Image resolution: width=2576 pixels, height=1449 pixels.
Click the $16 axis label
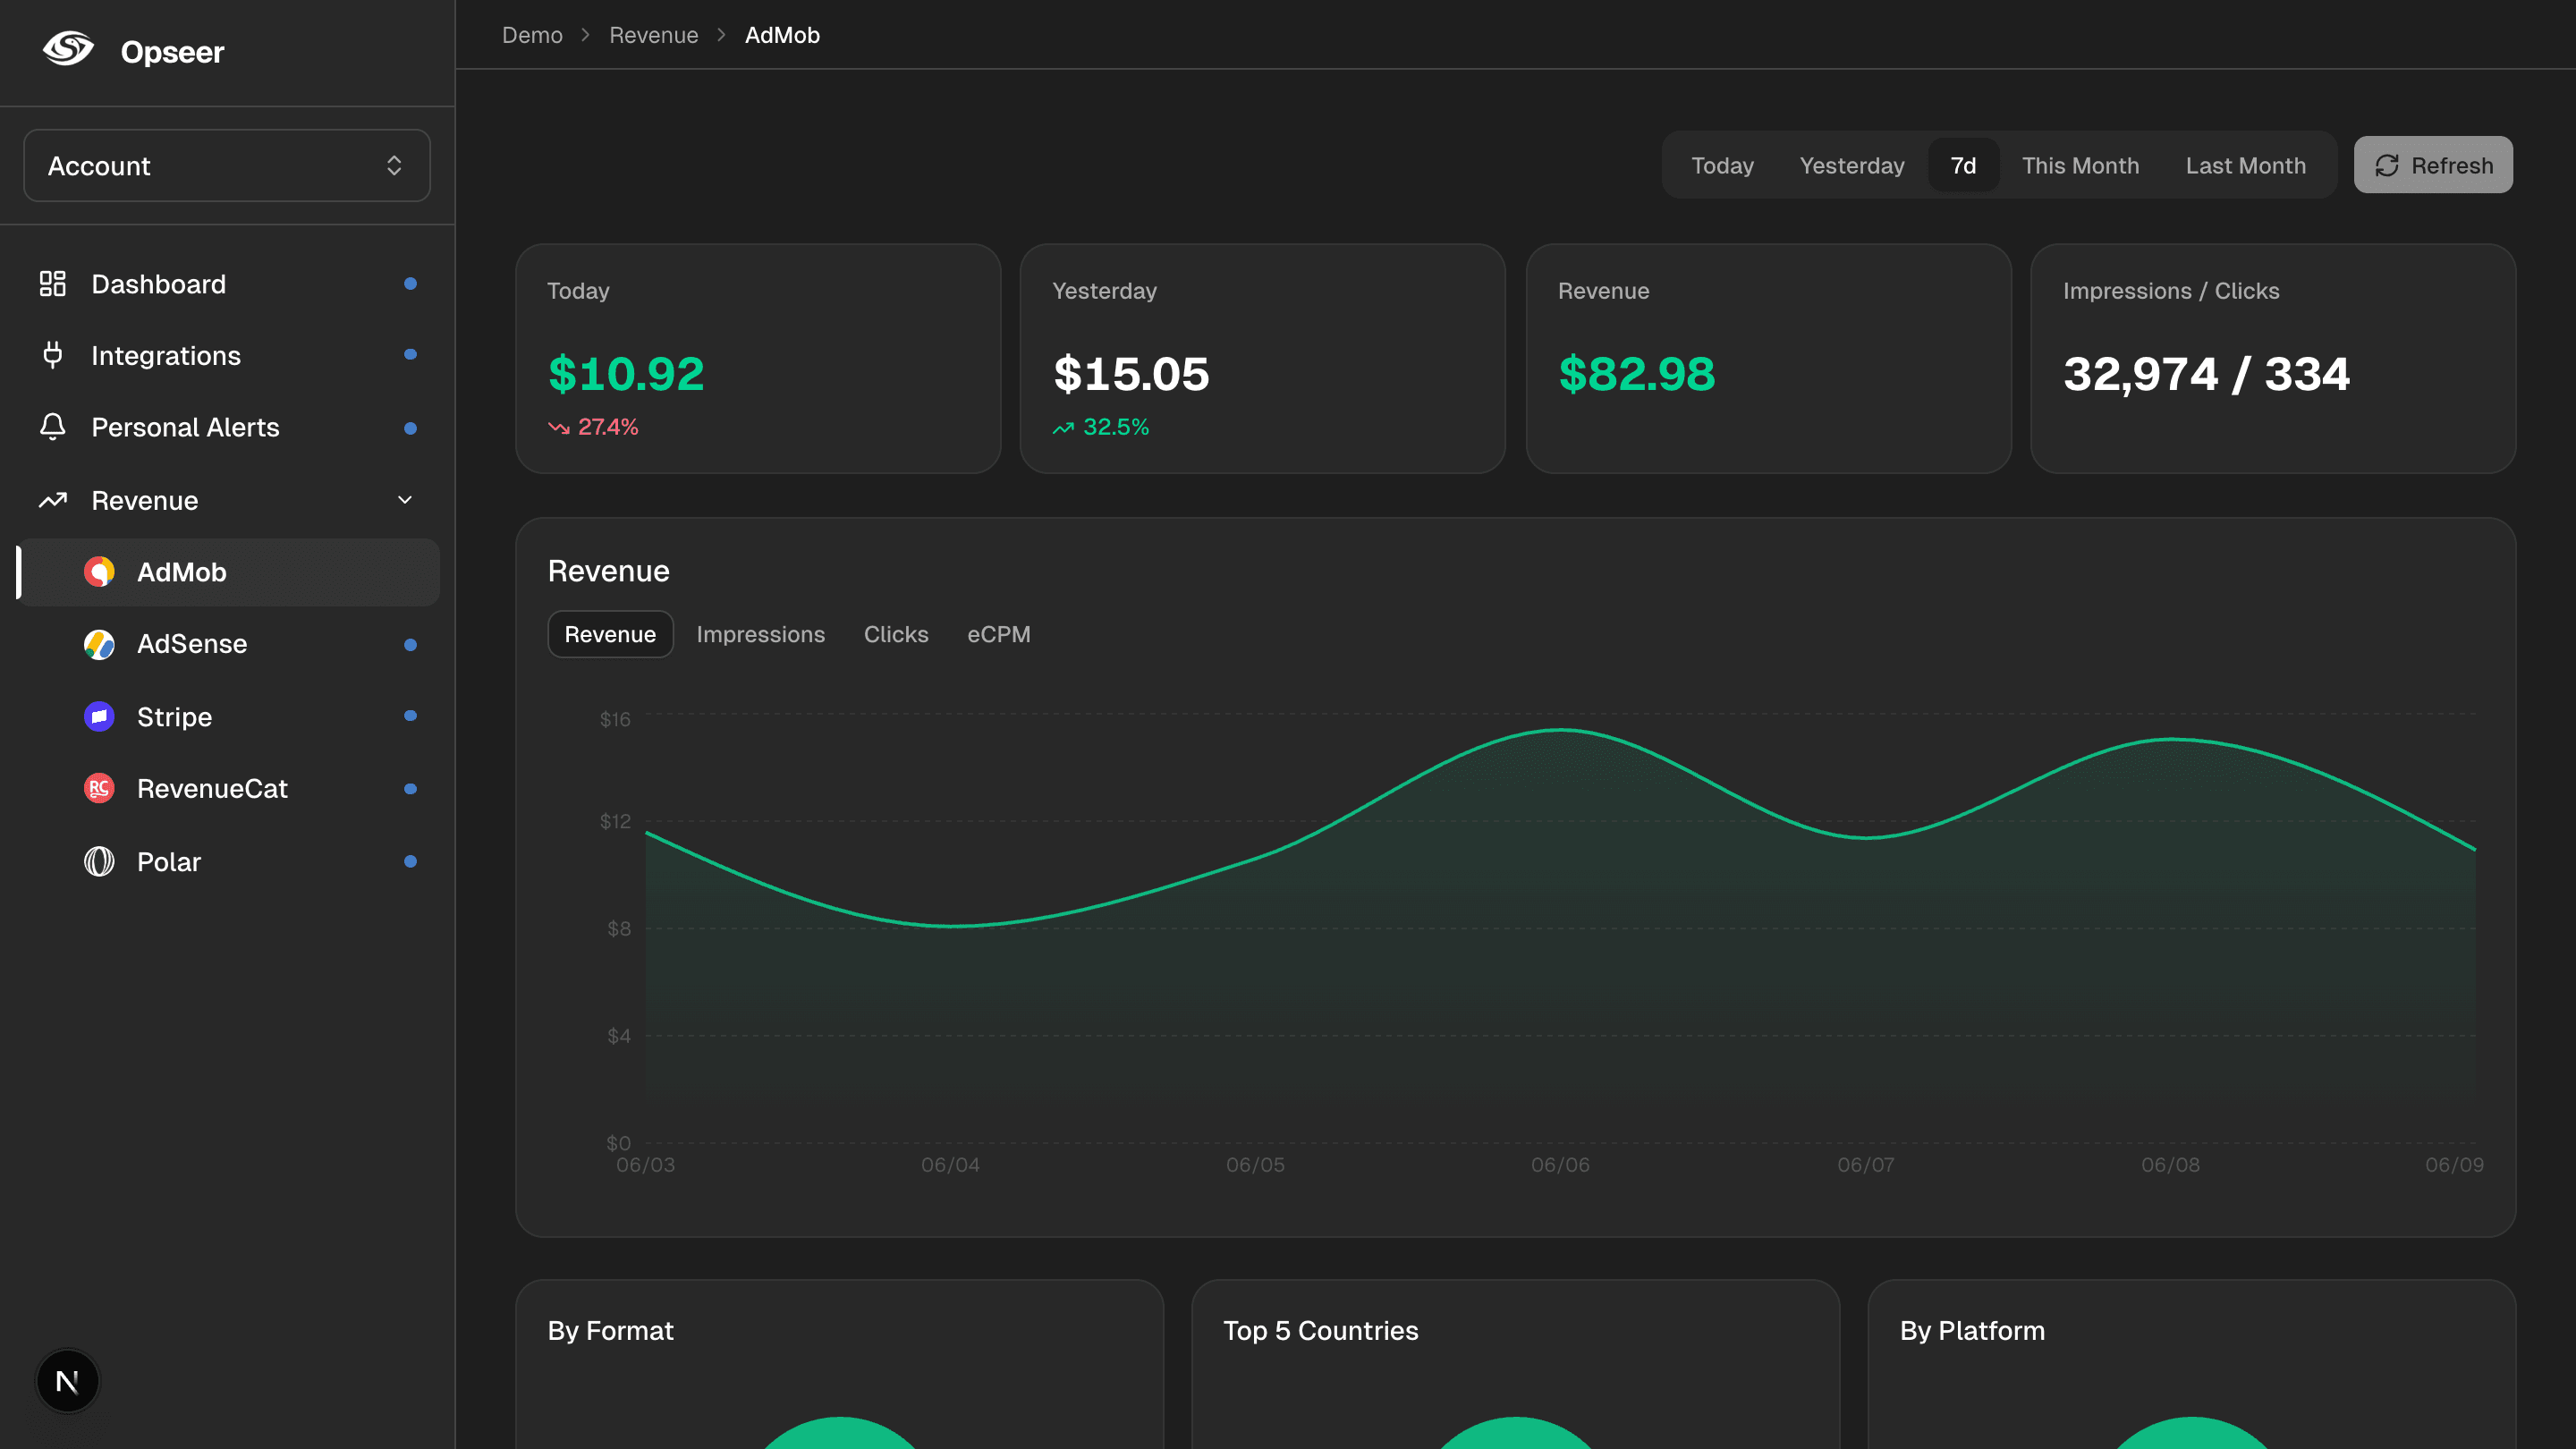[x=615, y=719]
